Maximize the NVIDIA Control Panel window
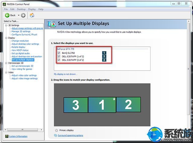Screen dimensions: 193x143 179,4
